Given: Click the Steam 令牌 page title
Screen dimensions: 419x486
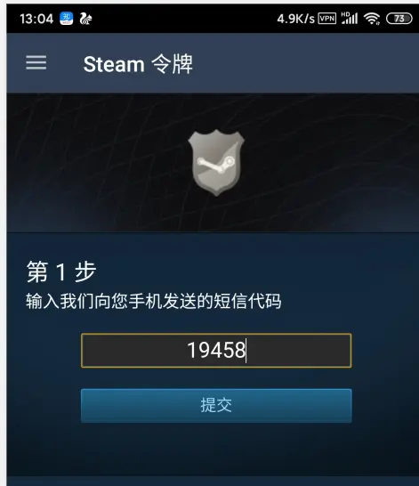Looking at the screenshot, I should 138,64.
